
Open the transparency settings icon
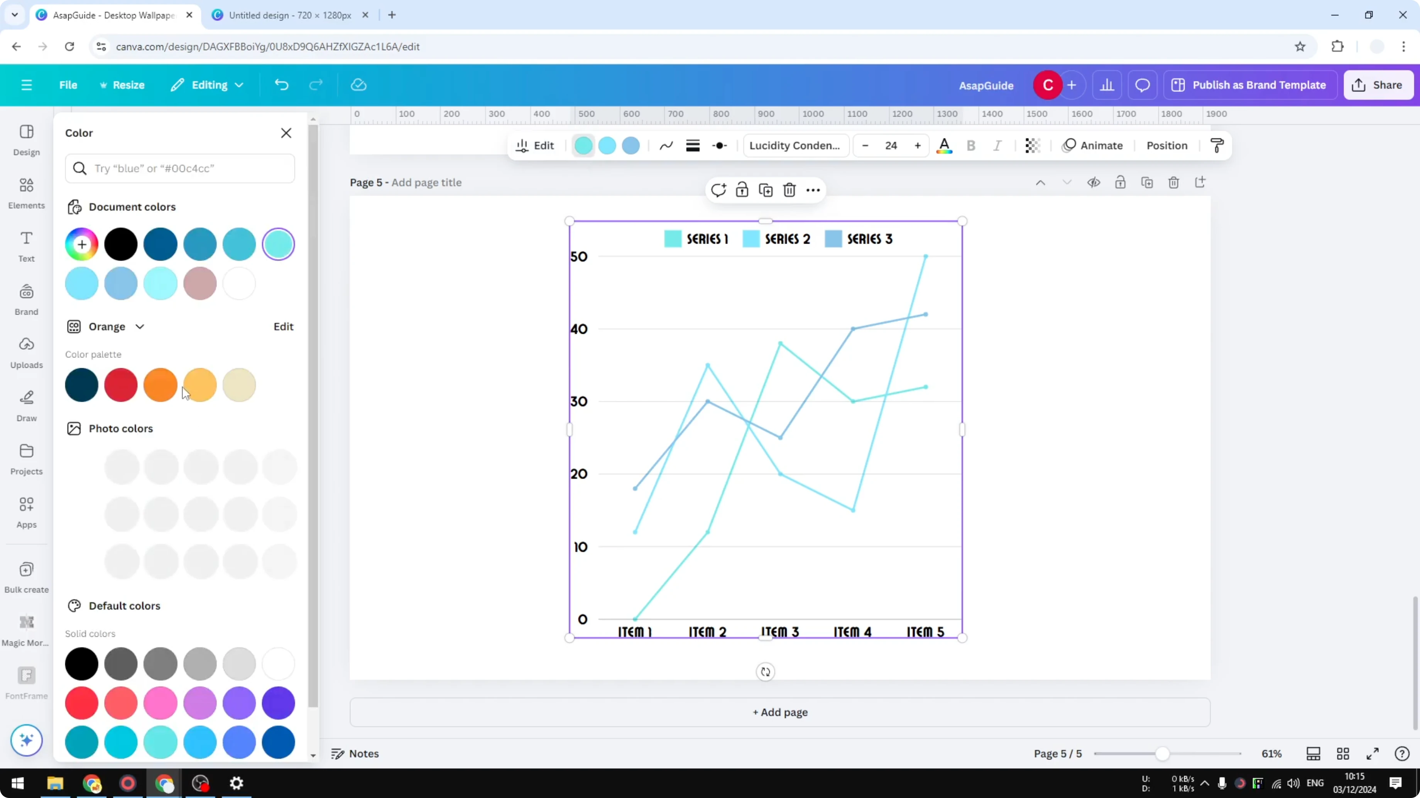pos(1031,145)
